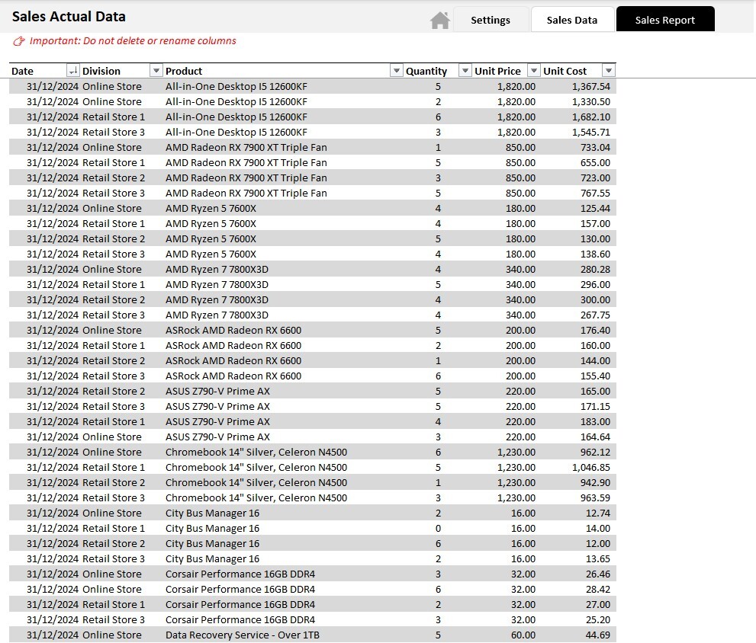Go to the home icon
Image resolution: width=756 pixels, height=643 pixels.
tap(439, 21)
